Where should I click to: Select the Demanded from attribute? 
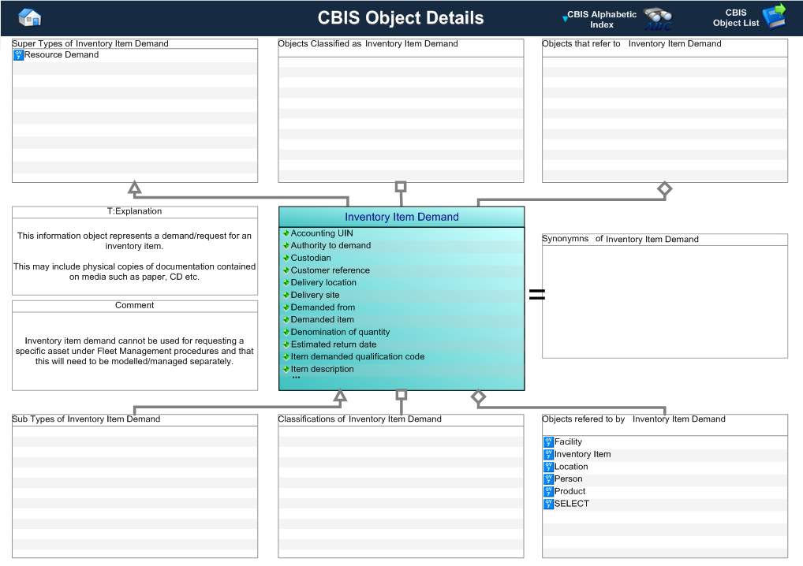click(323, 307)
